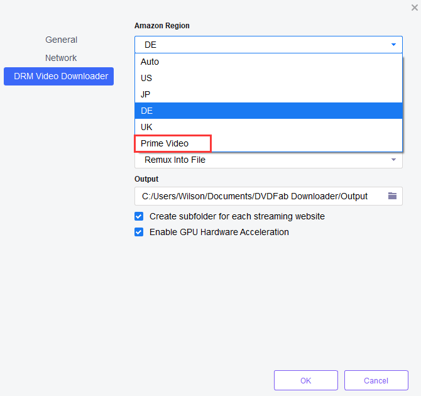Select the highlighted DE region option
This screenshot has height=396, width=421.
[146, 111]
